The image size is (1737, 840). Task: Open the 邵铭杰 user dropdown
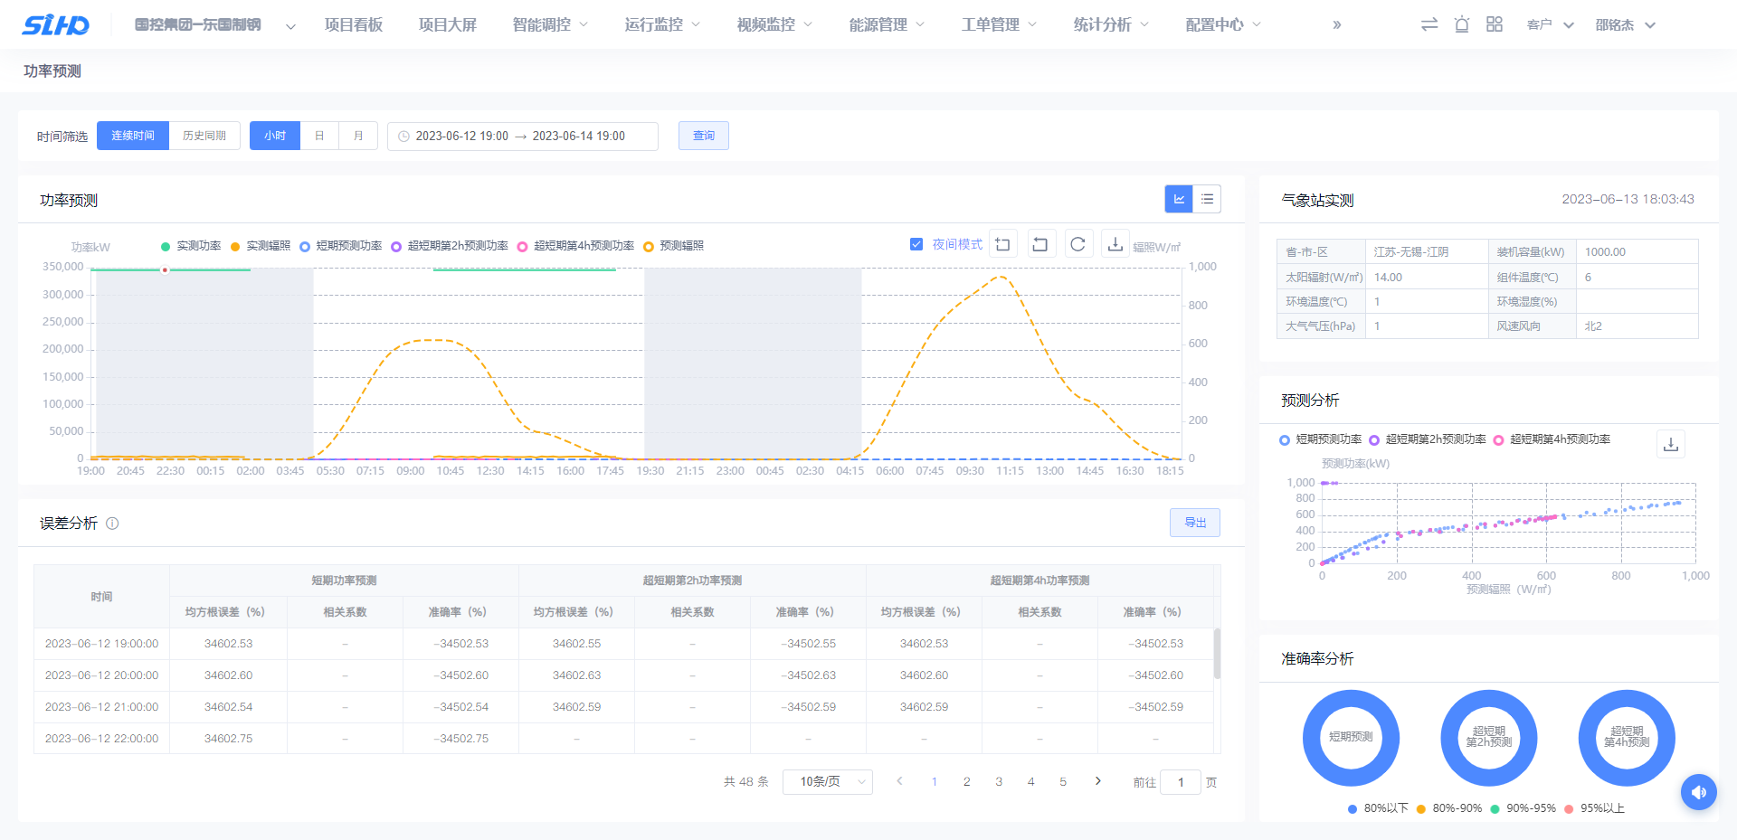pos(1626,25)
